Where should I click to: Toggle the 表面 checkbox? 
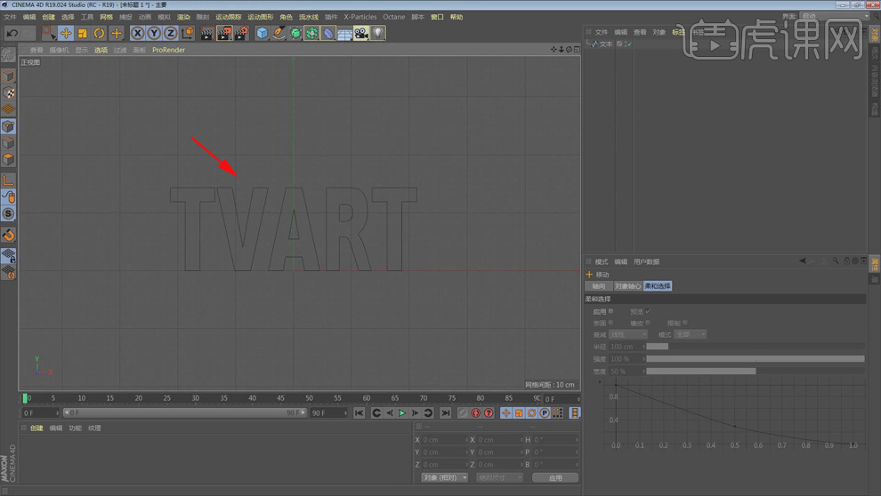tap(610, 323)
